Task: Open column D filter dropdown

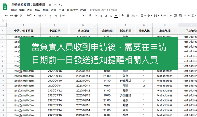Action: point(95,25)
